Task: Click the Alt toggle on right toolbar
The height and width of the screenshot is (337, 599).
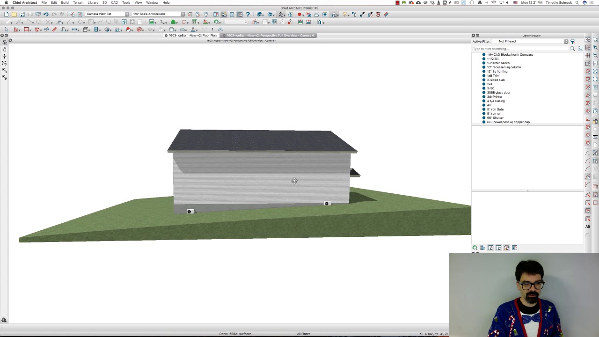Action: pos(588,227)
